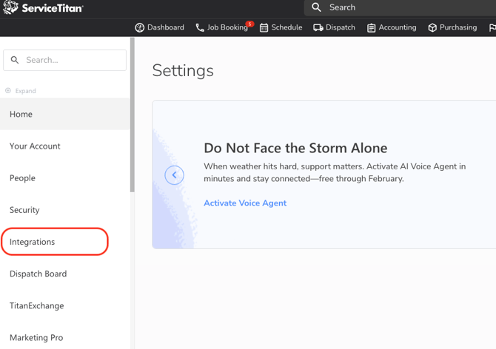496x349 pixels.
Task: Click the Expand plus icon in sidebar
Action: (8, 91)
